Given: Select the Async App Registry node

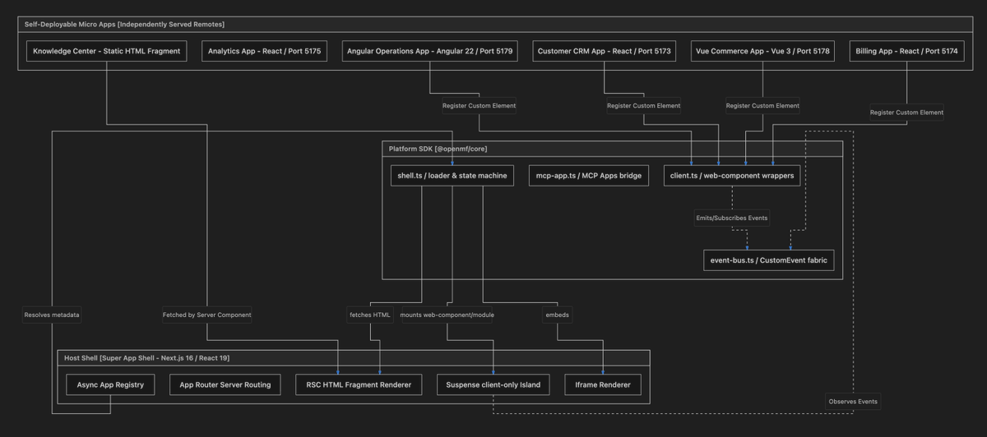Looking at the screenshot, I should (110, 384).
